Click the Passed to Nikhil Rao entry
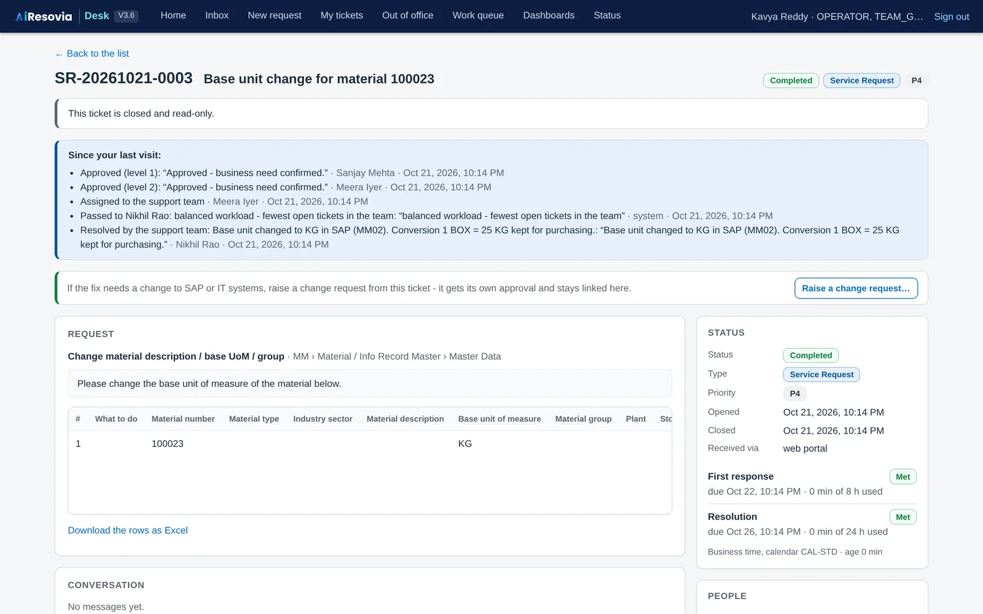The image size is (983, 614). (426, 216)
